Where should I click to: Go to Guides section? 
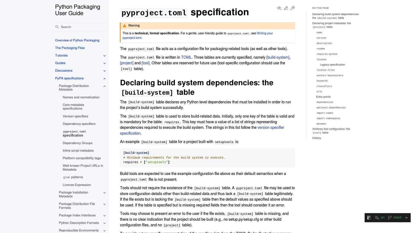(x=60, y=63)
